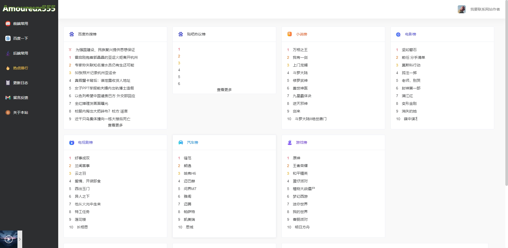Select novel 剑来
Screen dimensions: 508x248
297,111
